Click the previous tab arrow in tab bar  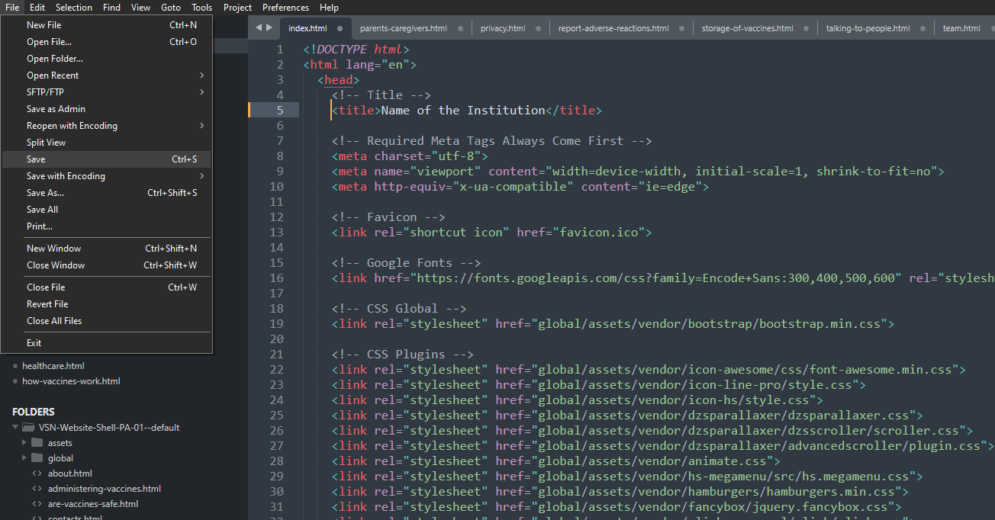click(259, 28)
